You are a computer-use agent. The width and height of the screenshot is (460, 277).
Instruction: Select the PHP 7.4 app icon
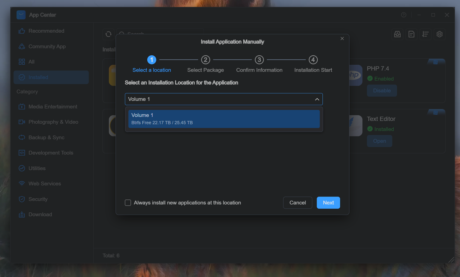tap(355, 75)
